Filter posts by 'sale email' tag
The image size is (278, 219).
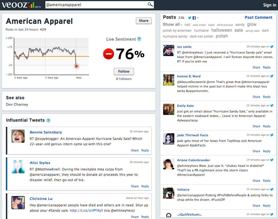[x=199, y=25]
